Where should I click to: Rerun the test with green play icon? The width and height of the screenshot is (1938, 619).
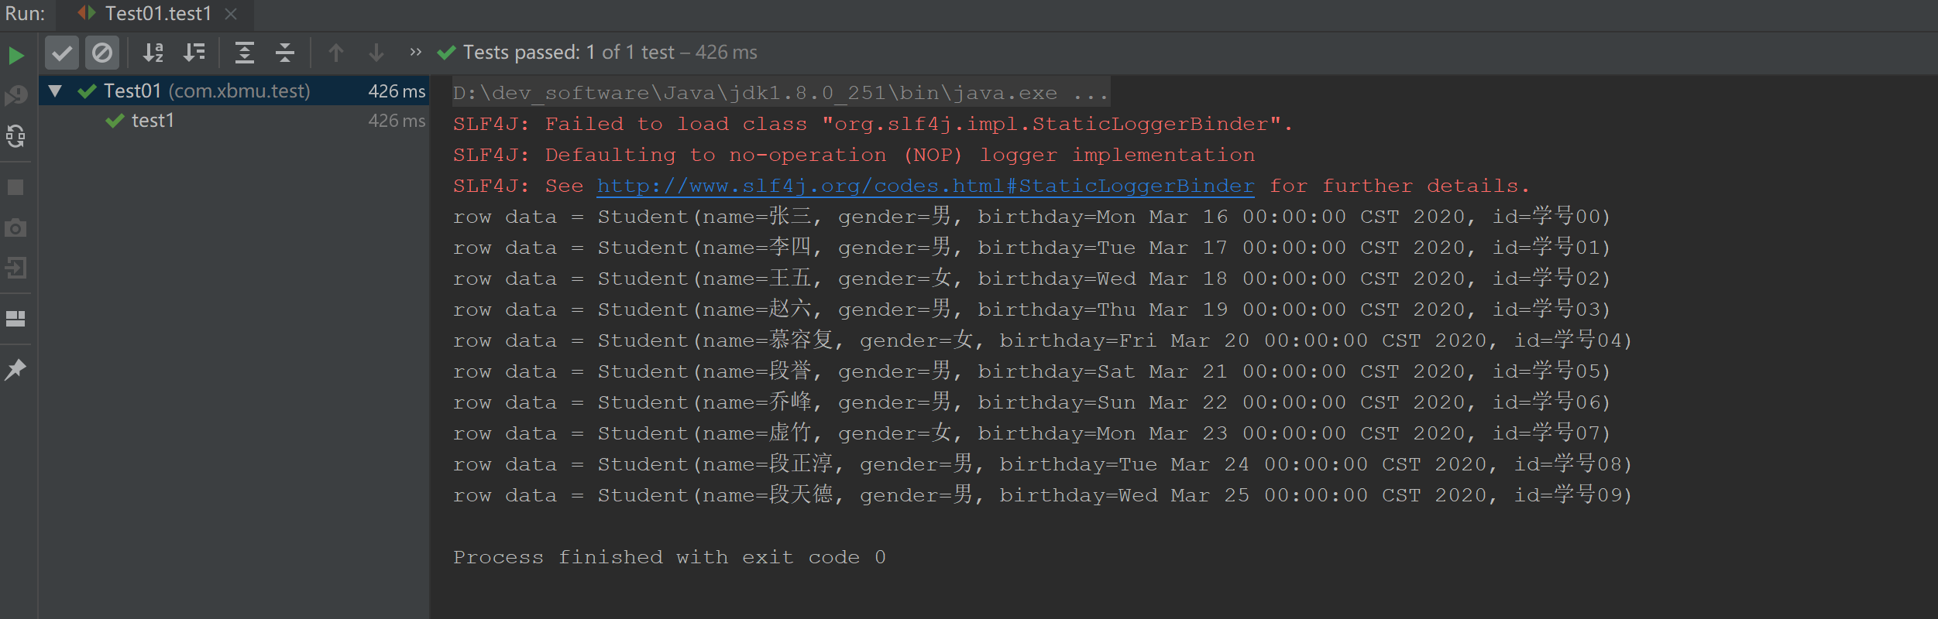16,56
